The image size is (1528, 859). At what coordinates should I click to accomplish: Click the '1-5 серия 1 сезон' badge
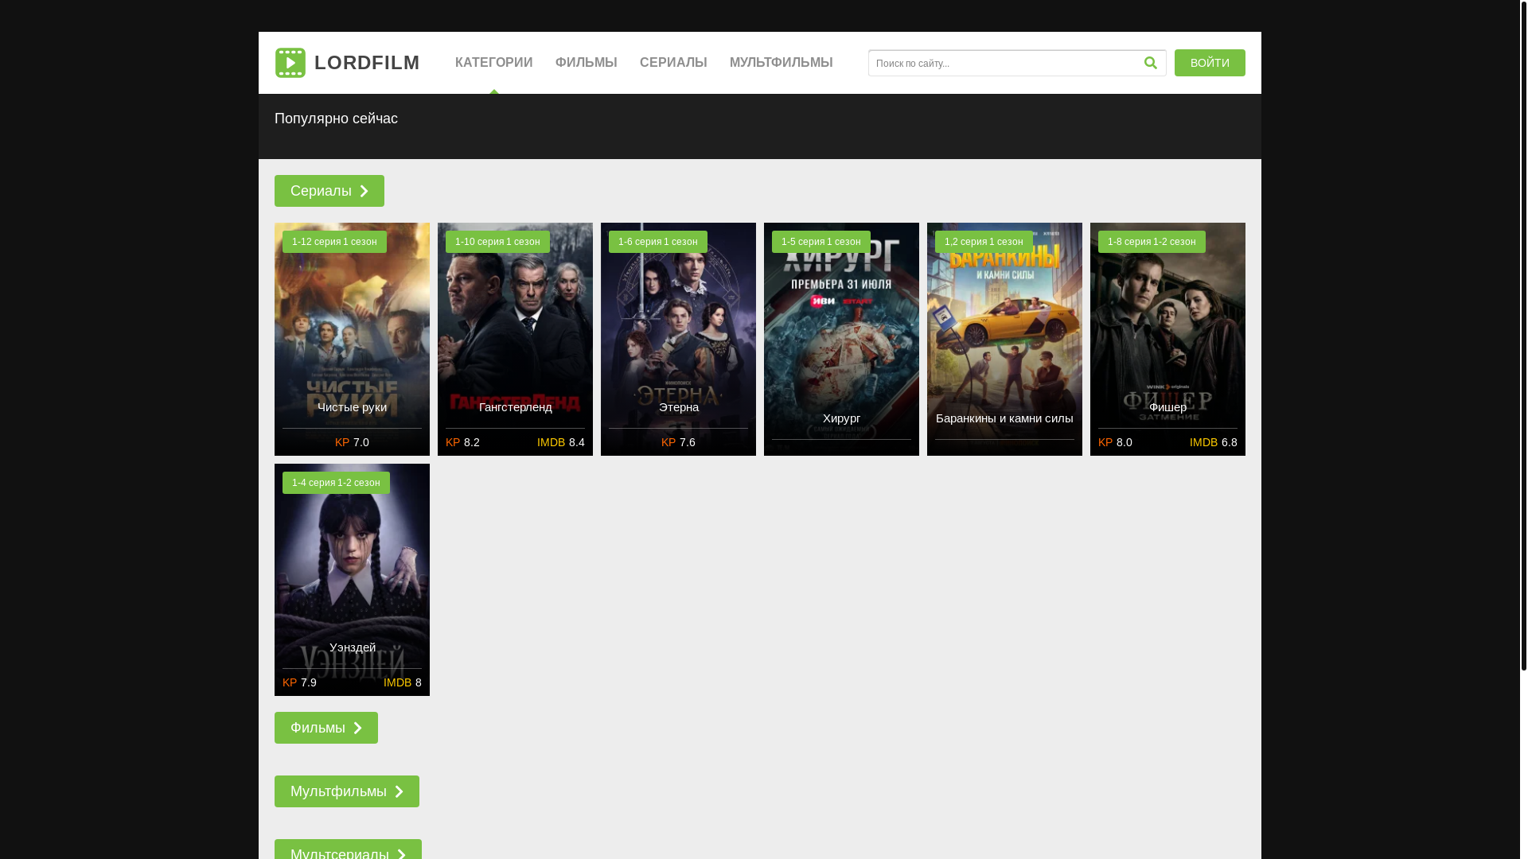821,242
